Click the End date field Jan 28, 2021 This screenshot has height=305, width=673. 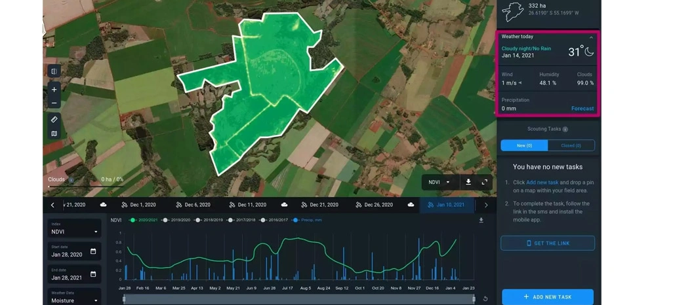[x=74, y=274]
